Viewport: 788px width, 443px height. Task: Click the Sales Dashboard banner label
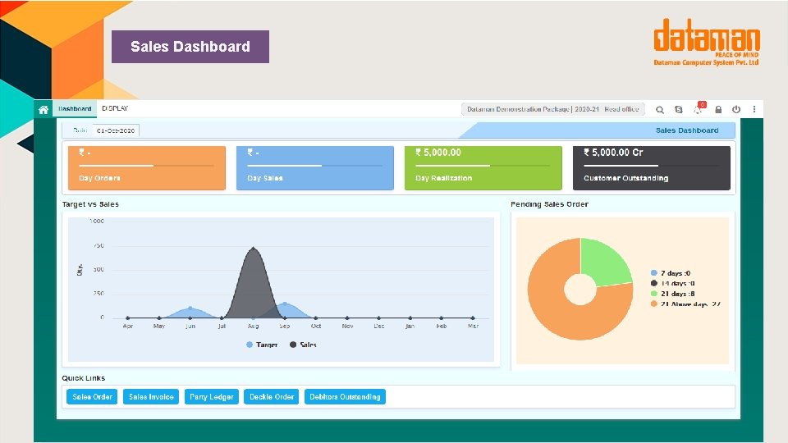pyautogui.click(x=687, y=130)
